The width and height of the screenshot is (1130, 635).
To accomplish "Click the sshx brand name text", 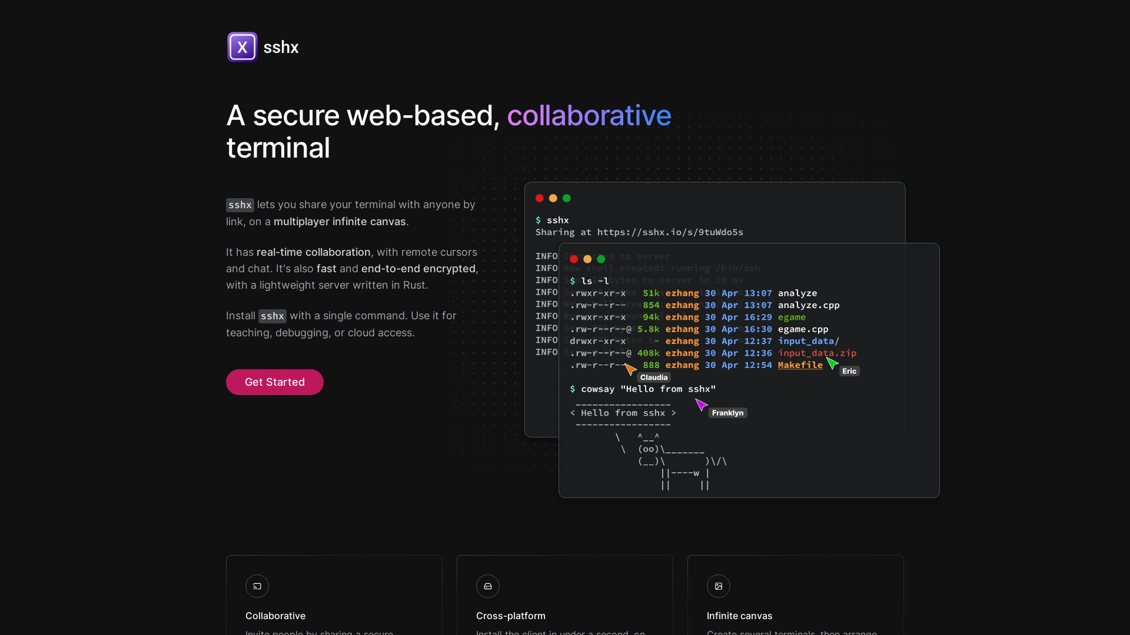I will 281,47.
